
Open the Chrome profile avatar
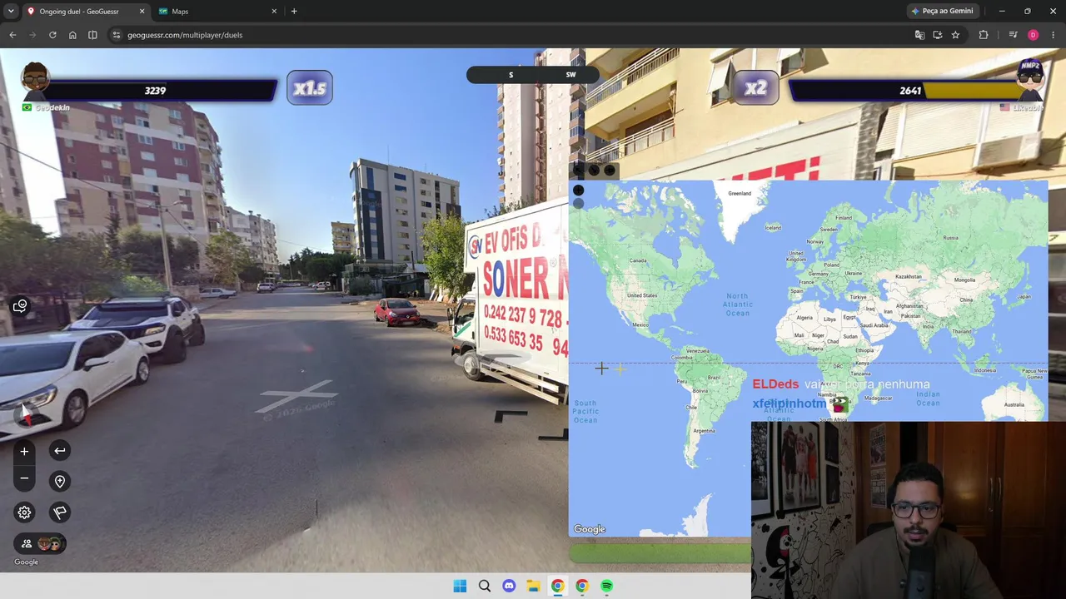coord(1033,35)
